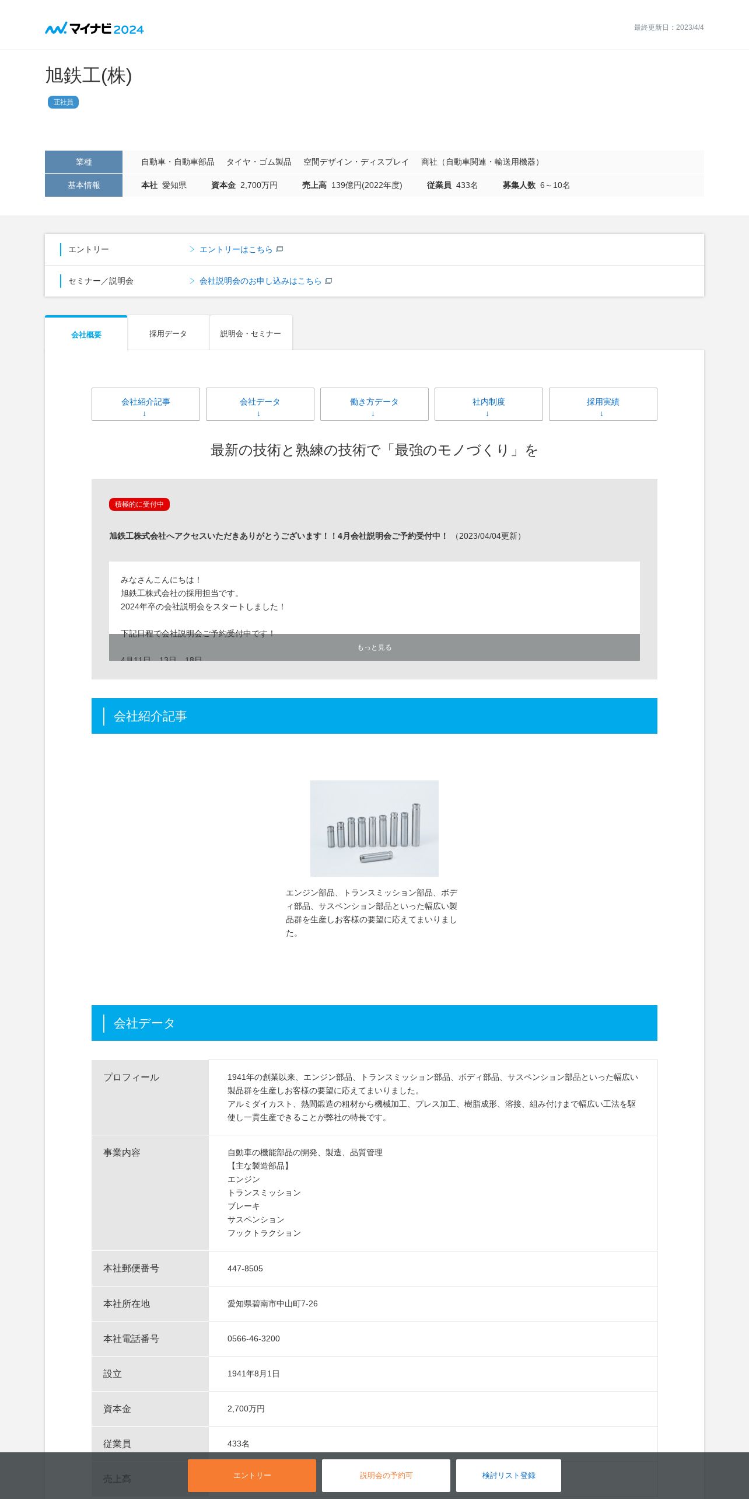
Task: Click the 最終更新日：2023/4/4 text
Action: [669, 27]
